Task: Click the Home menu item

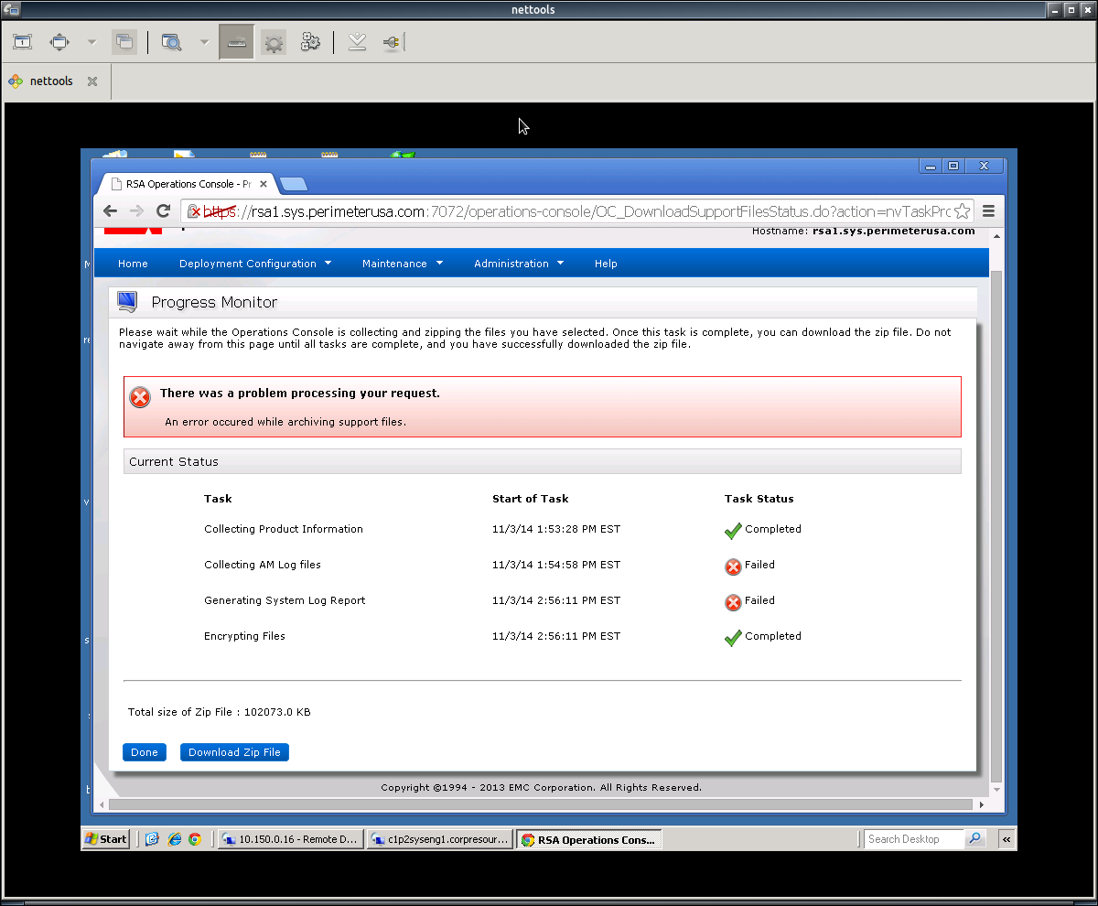Action: click(133, 263)
